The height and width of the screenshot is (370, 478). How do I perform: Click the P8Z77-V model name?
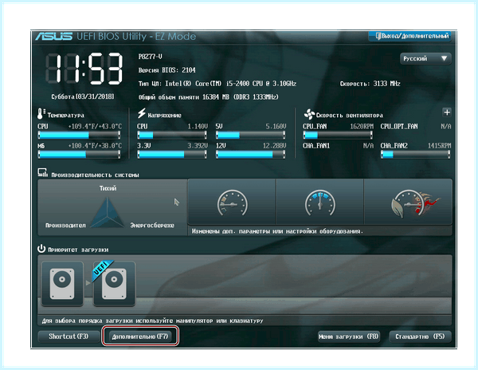(151, 57)
